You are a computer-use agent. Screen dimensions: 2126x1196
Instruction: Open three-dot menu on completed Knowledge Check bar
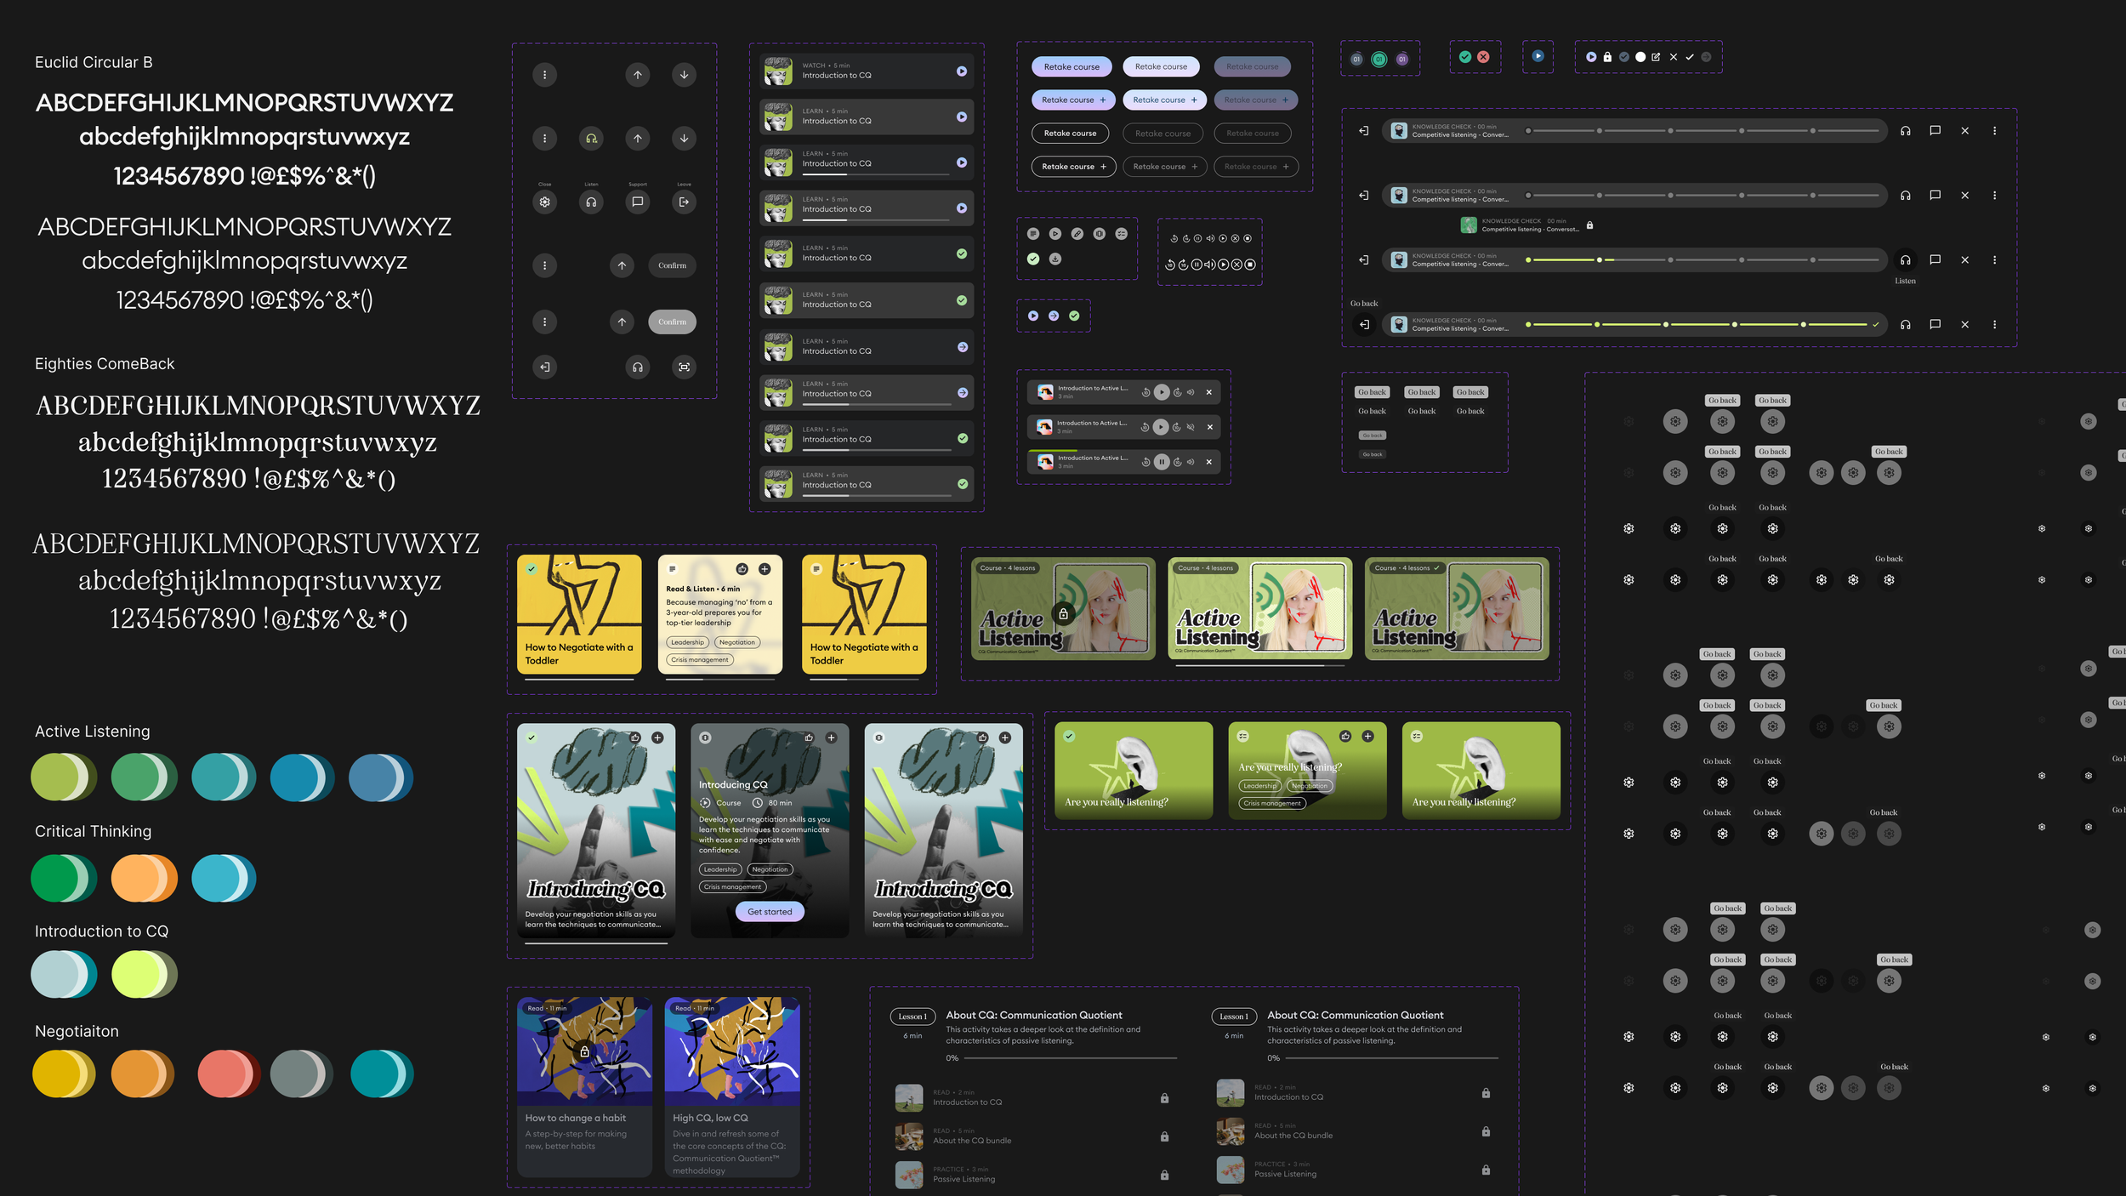(1994, 324)
